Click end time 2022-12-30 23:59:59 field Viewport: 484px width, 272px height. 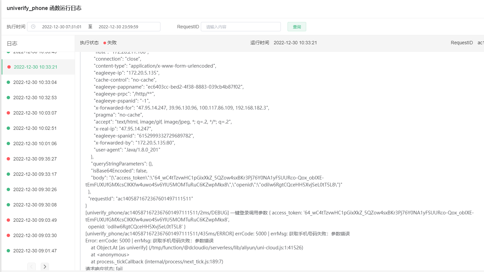tap(118, 27)
